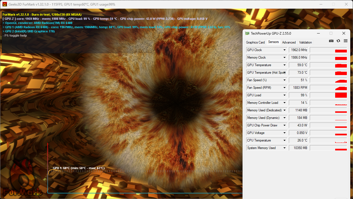Expand the Memory Controller Load dropdown
This screenshot has width=353, height=199.
[x=284, y=103]
